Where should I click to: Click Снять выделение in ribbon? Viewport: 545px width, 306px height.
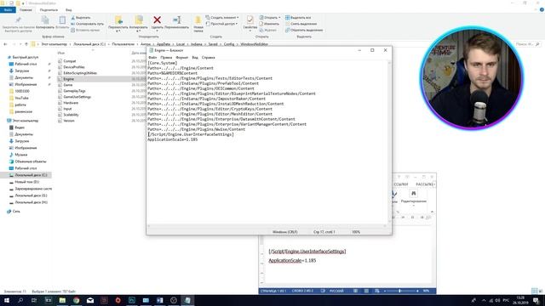coord(301,24)
